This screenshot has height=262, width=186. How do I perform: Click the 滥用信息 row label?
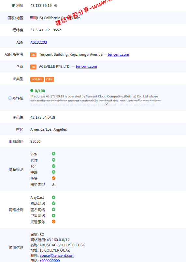pyautogui.click(x=16, y=248)
